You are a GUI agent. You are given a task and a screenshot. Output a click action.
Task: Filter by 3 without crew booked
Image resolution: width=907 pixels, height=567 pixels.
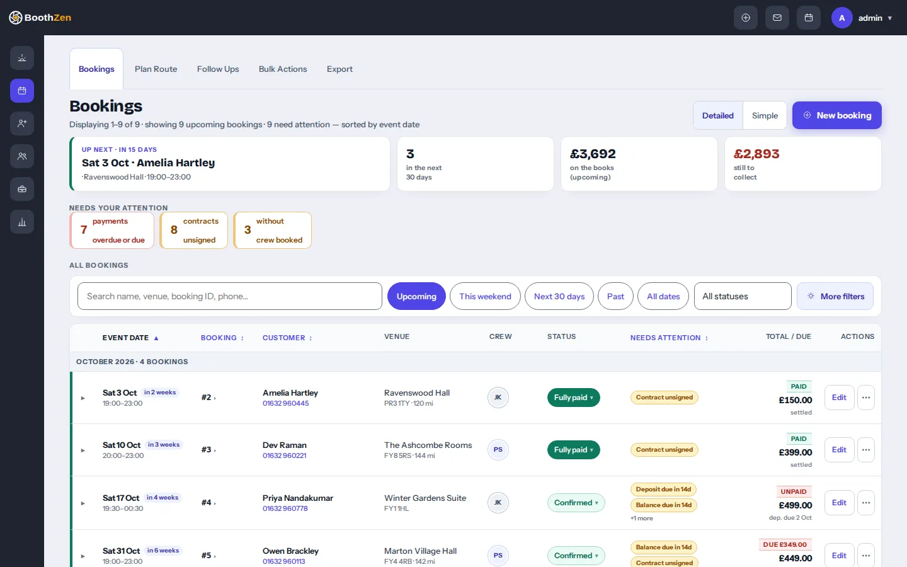pyautogui.click(x=273, y=231)
